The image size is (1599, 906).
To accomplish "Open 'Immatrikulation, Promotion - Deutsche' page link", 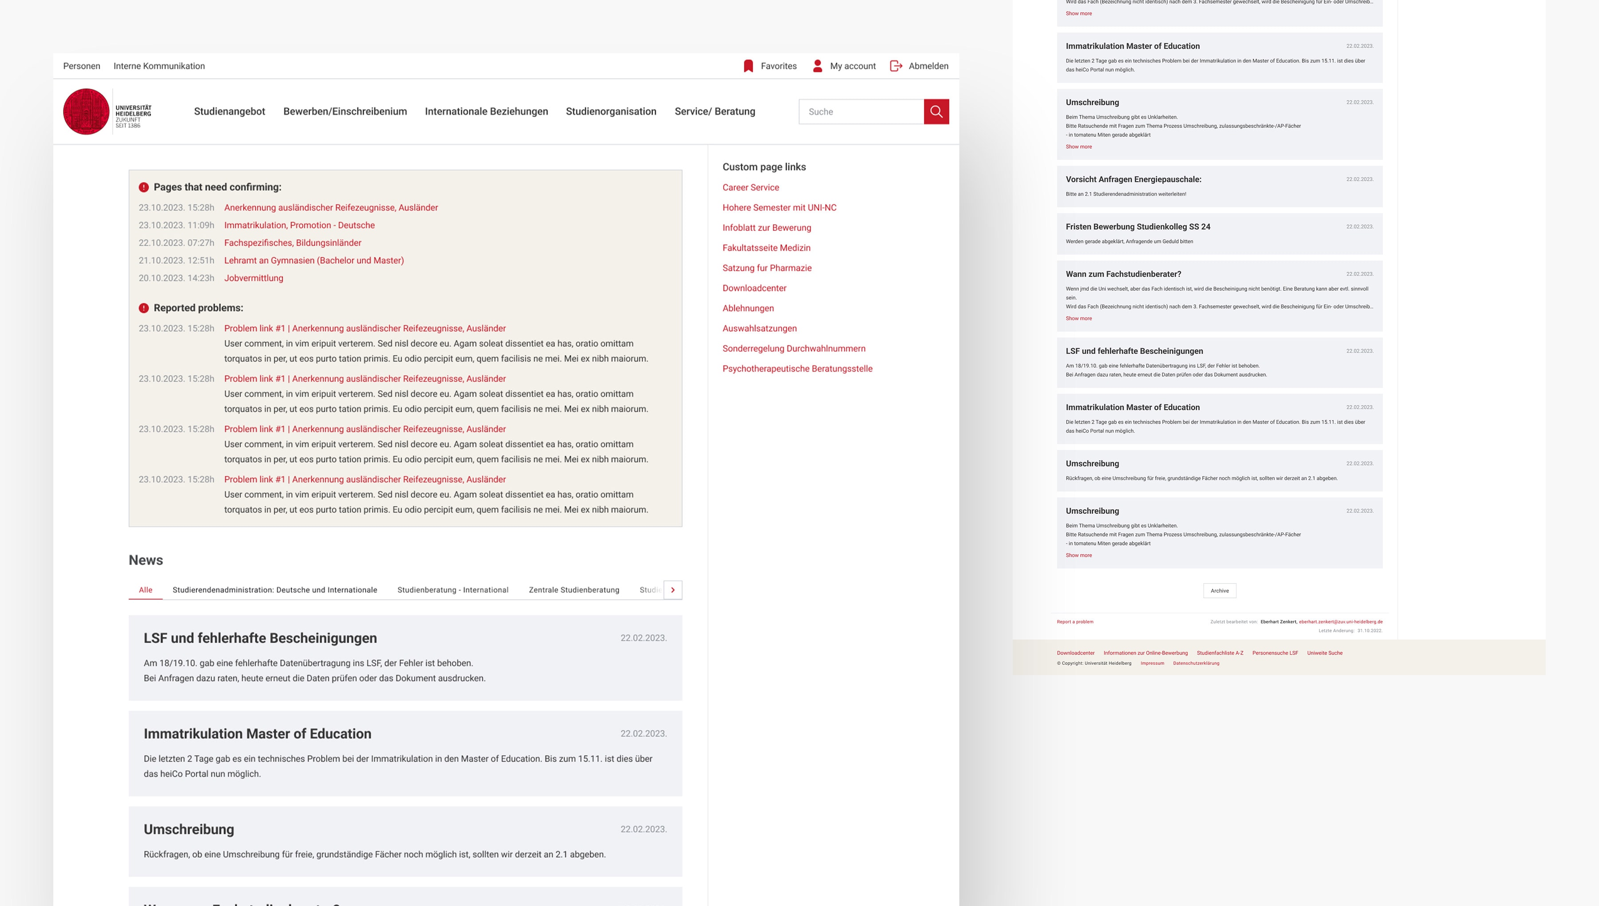I will (x=299, y=225).
